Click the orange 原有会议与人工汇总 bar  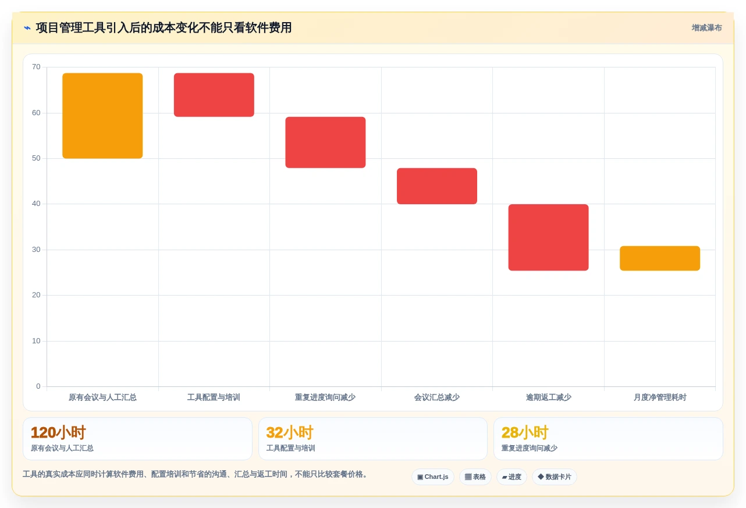pos(102,116)
